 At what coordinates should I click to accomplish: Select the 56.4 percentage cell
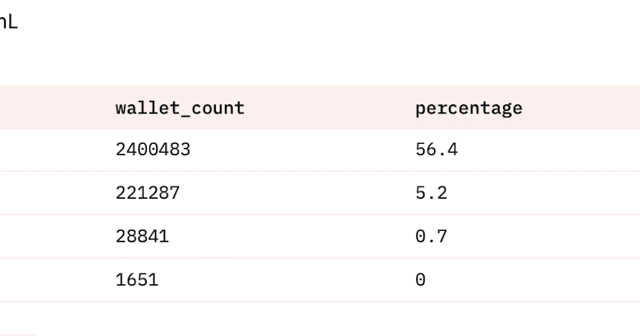(437, 150)
